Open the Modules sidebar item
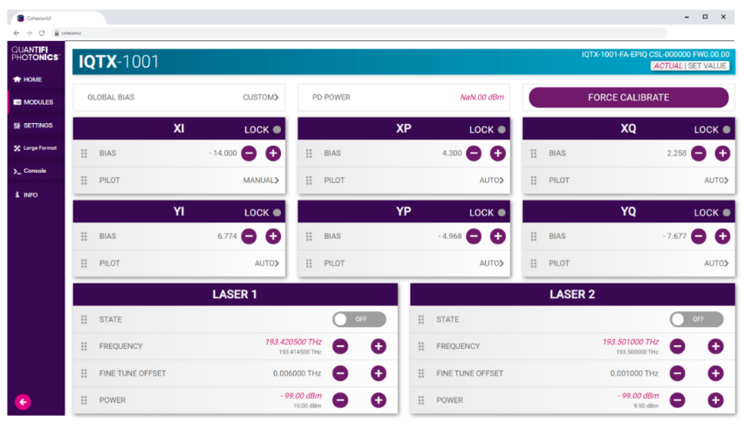This screenshot has width=752, height=443. click(36, 102)
